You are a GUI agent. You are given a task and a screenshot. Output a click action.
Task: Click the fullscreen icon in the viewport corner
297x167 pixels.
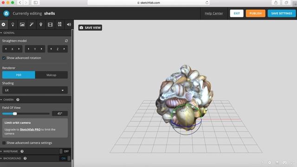point(292,162)
